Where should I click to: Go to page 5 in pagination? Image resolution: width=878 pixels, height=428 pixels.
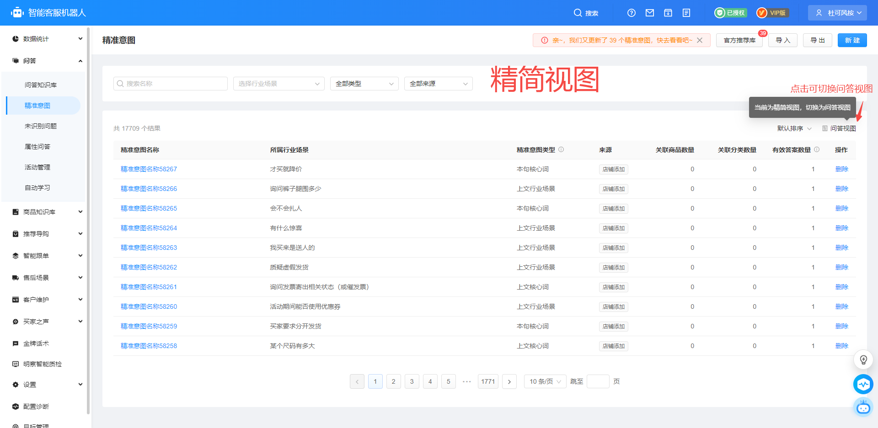[449, 381]
